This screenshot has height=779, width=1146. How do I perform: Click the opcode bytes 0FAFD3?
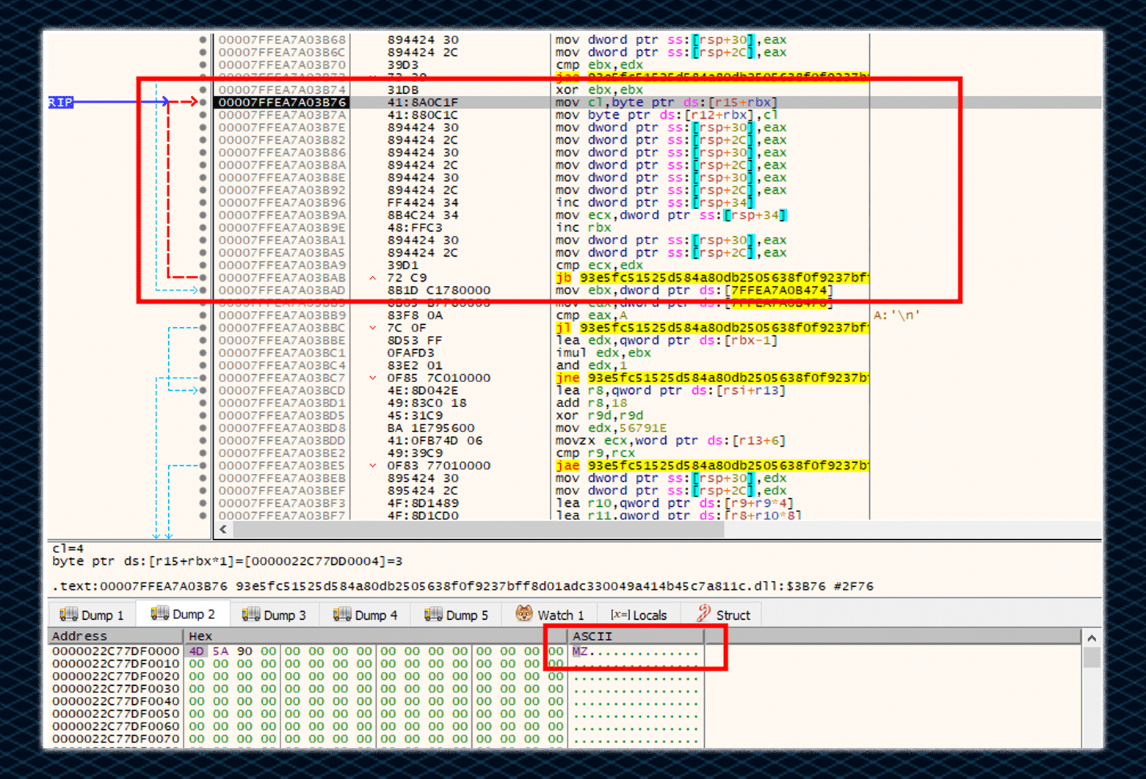tap(411, 353)
